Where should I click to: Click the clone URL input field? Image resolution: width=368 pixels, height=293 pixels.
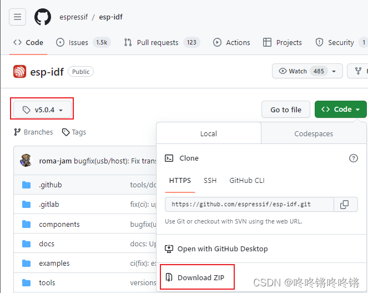point(249,205)
